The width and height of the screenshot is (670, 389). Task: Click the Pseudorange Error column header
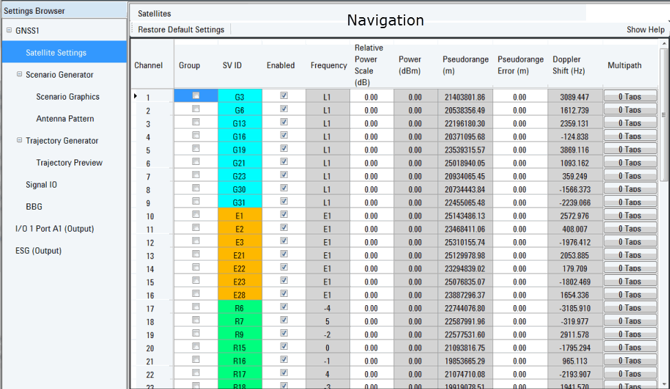(520, 65)
